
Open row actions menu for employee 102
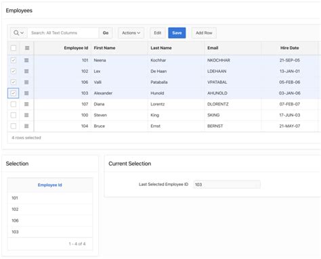pos(26,71)
